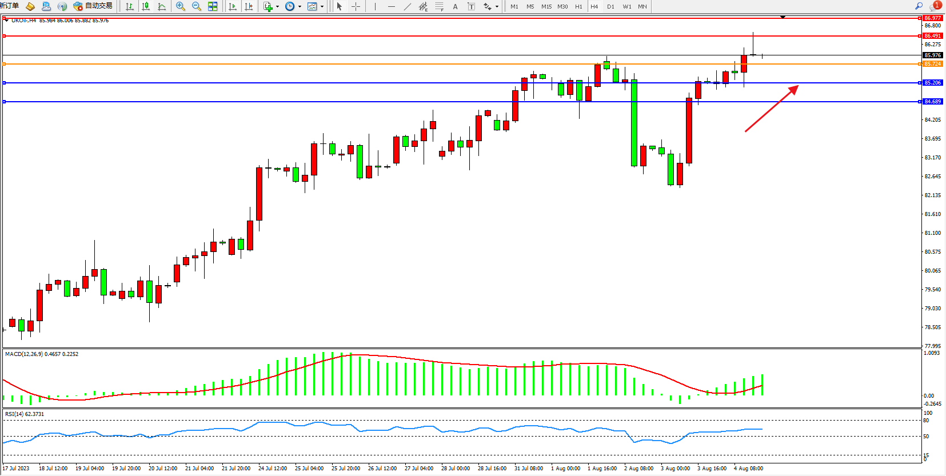This screenshot has width=946, height=476.
Task: Click the Zoom Out magnifier icon
Action: [197, 6]
